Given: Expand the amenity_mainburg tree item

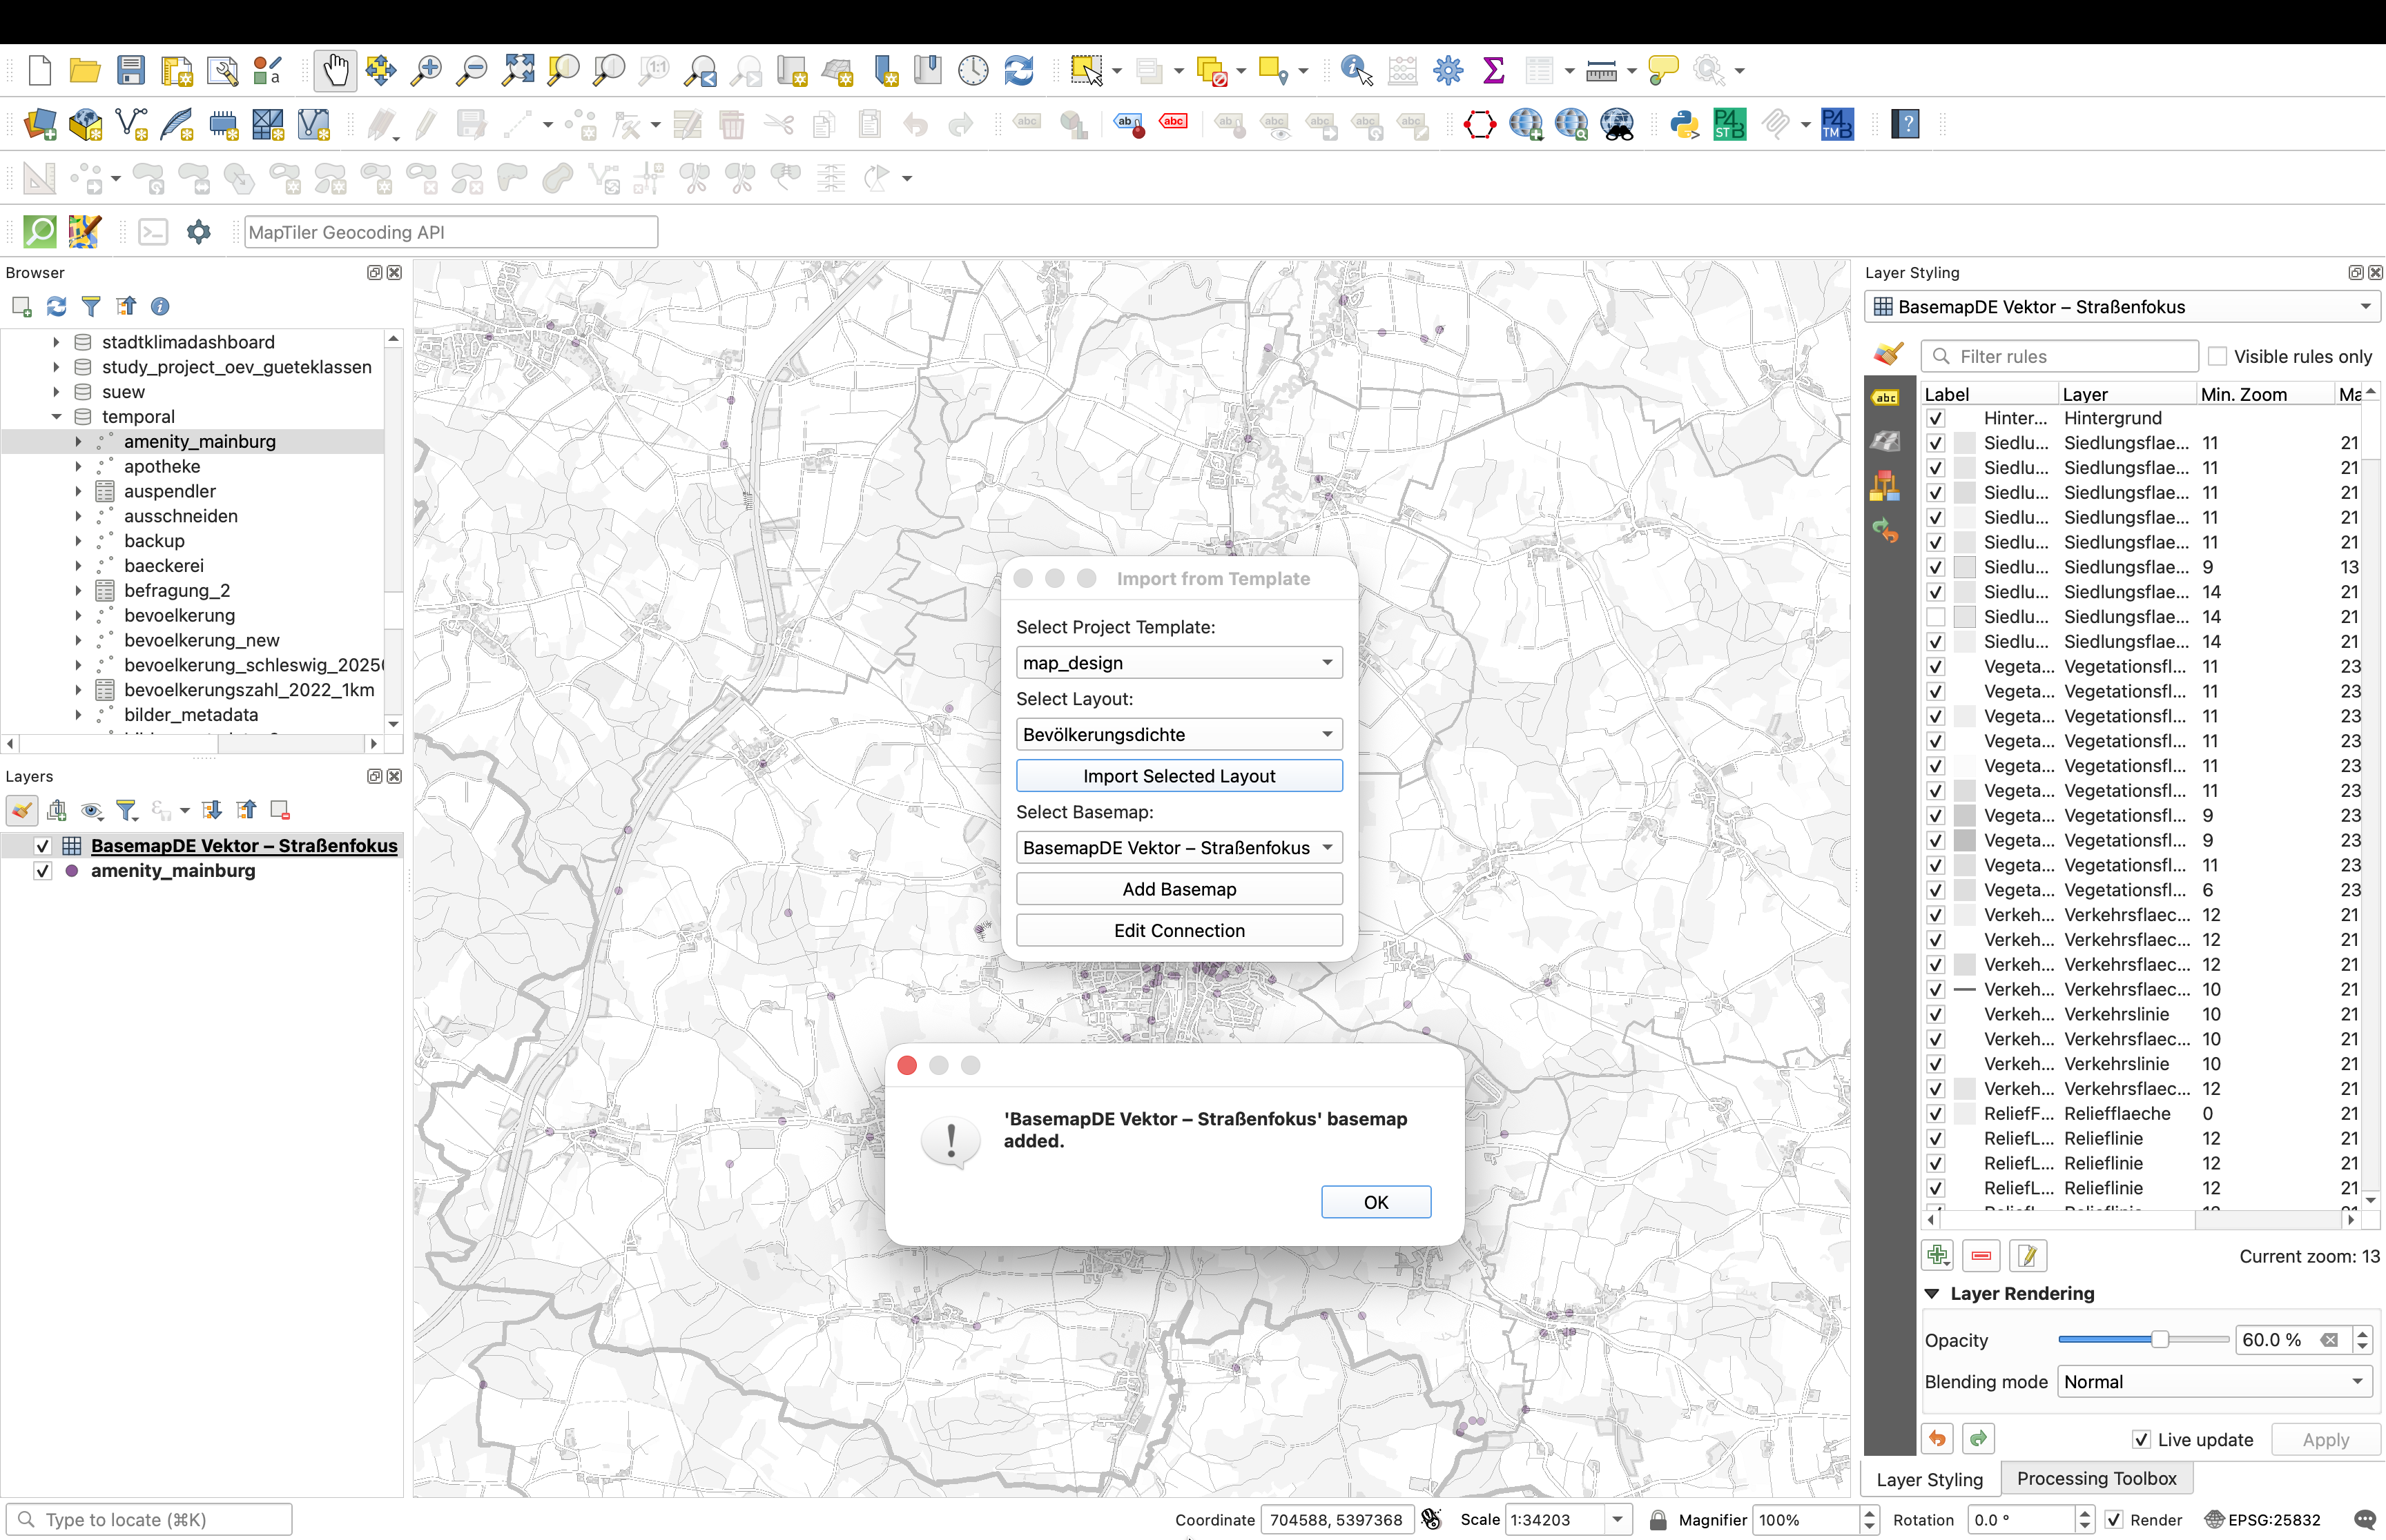Looking at the screenshot, I should pyautogui.click(x=78, y=442).
